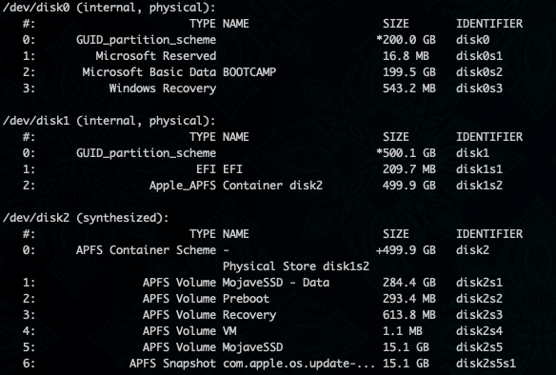The width and height of the screenshot is (556, 375).
Task: Click the Microsoft Reserved type text
Action: [x=156, y=55]
